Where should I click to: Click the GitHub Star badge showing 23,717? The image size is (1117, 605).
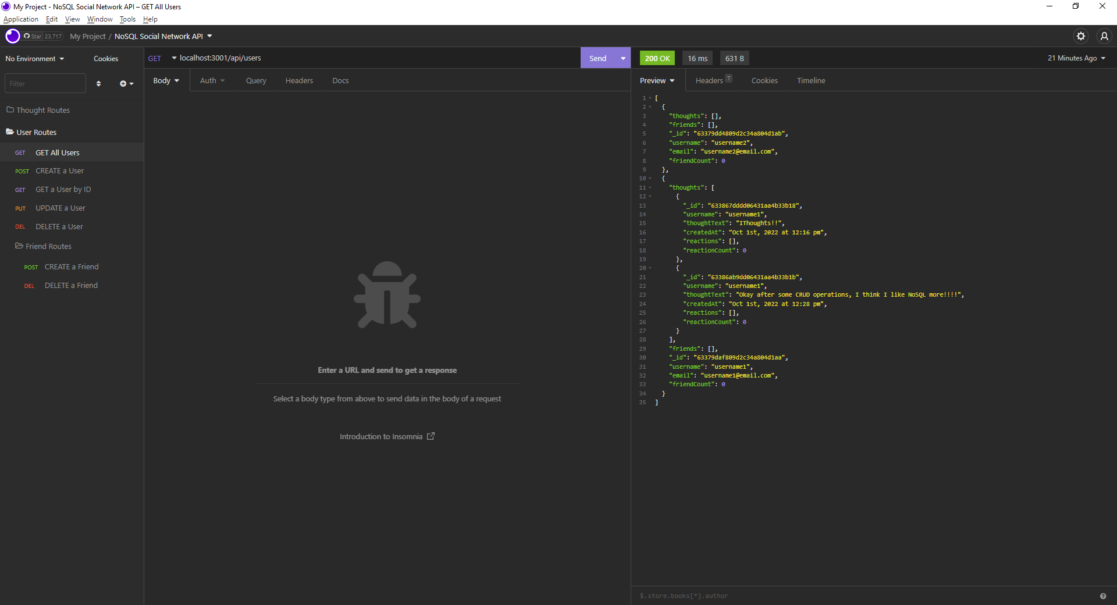point(42,36)
